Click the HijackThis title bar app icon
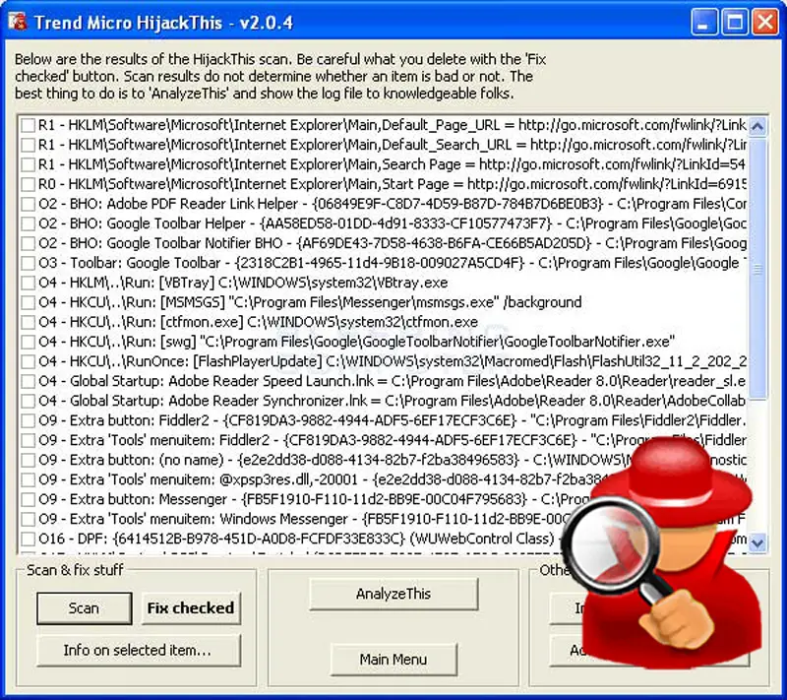This screenshot has height=700, width=787. point(17,22)
